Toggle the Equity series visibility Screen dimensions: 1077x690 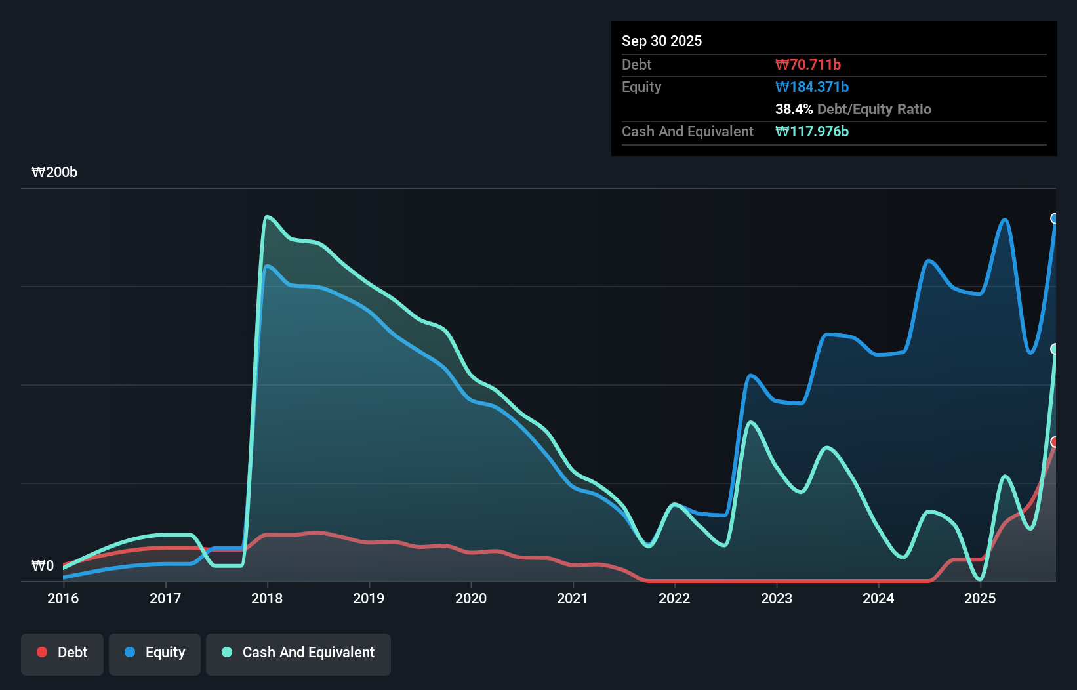point(155,653)
